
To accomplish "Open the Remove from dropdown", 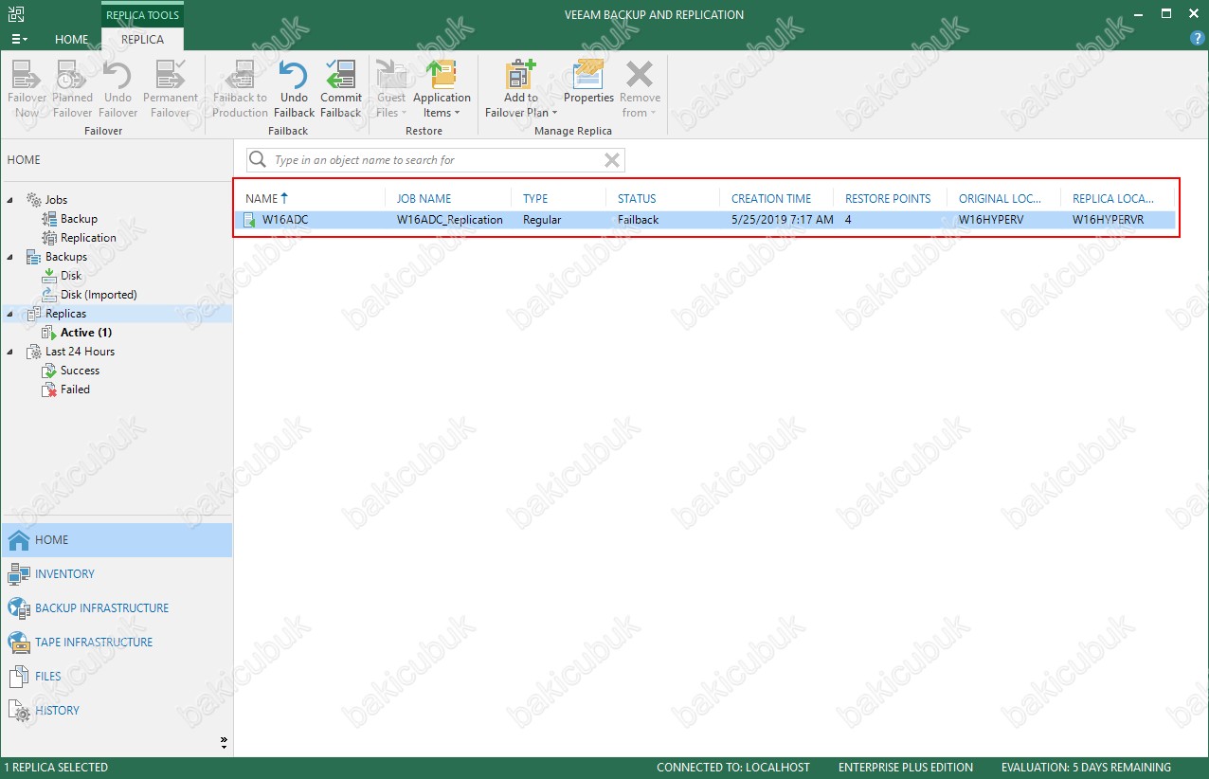I will coord(641,90).
